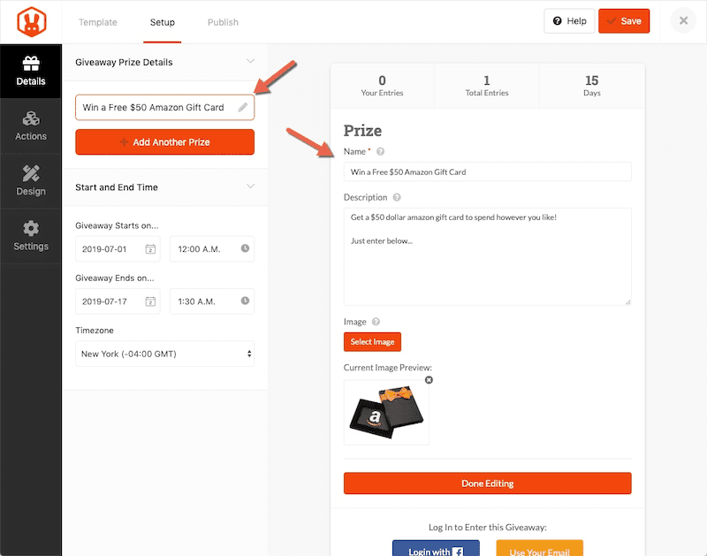Click the Amazon gift card thumbnail
Viewport: 707px width, 556px height.
tap(386, 413)
